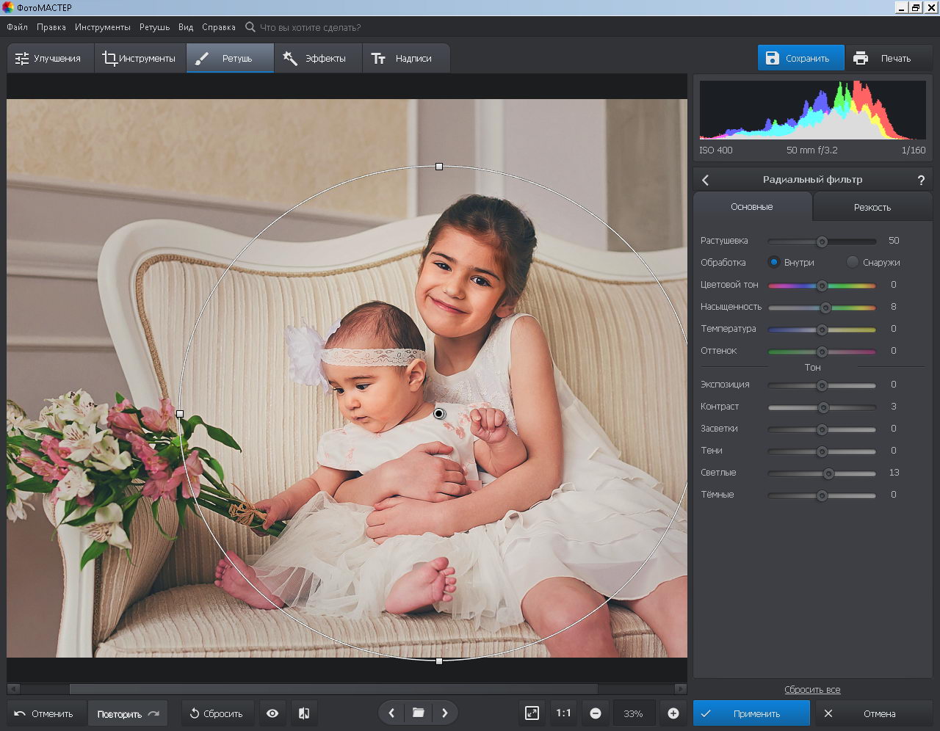Select the Внутри radio button
The width and height of the screenshot is (940, 731).
tap(774, 262)
